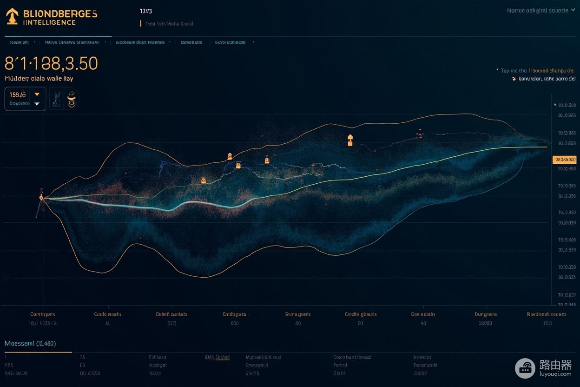Click the largest orange marker on the chart
This screenshot has height=387, width=580.
pos(350,140)
